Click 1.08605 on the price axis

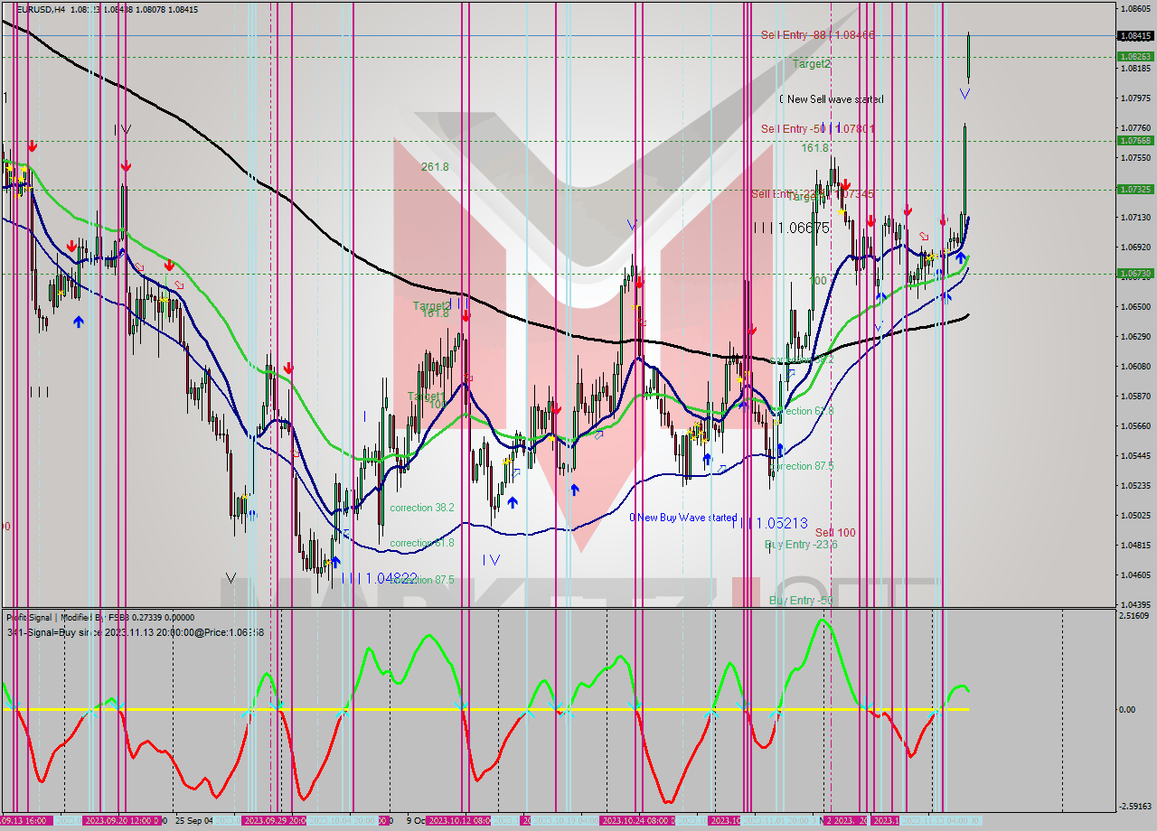1134,9
